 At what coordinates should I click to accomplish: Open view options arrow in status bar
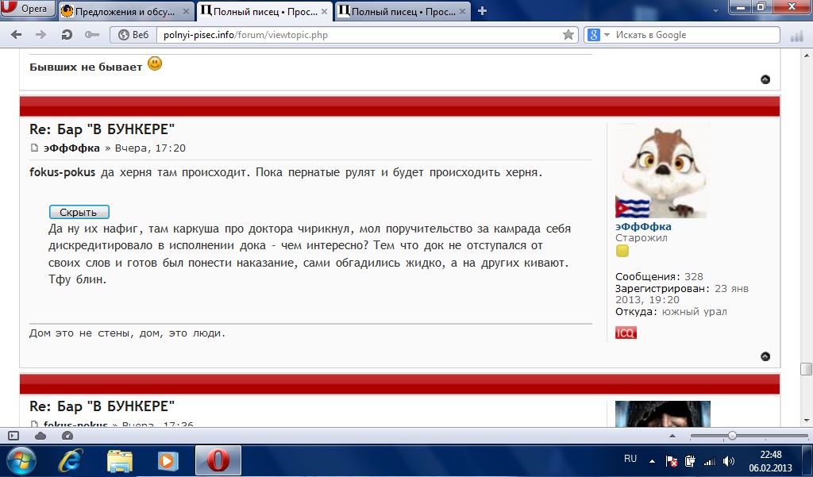tap(672, 436)
